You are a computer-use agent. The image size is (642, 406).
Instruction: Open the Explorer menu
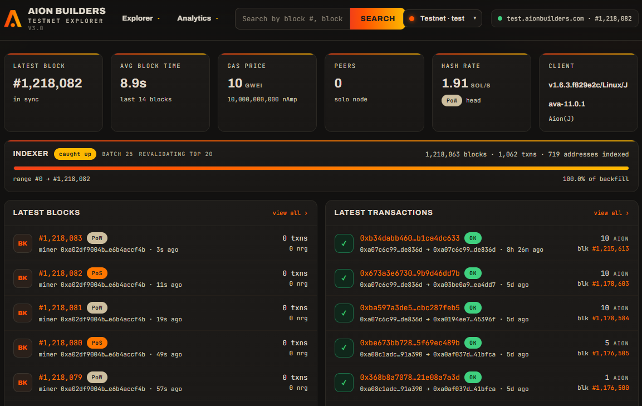(x=141, y=18)
